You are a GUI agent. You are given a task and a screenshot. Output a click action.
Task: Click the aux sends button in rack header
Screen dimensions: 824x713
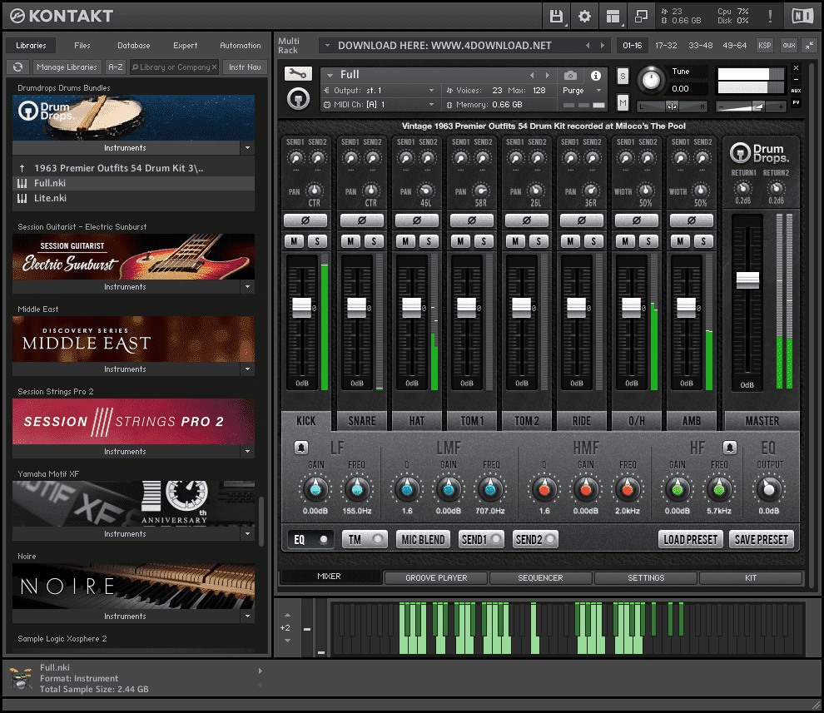coord(789,45)
